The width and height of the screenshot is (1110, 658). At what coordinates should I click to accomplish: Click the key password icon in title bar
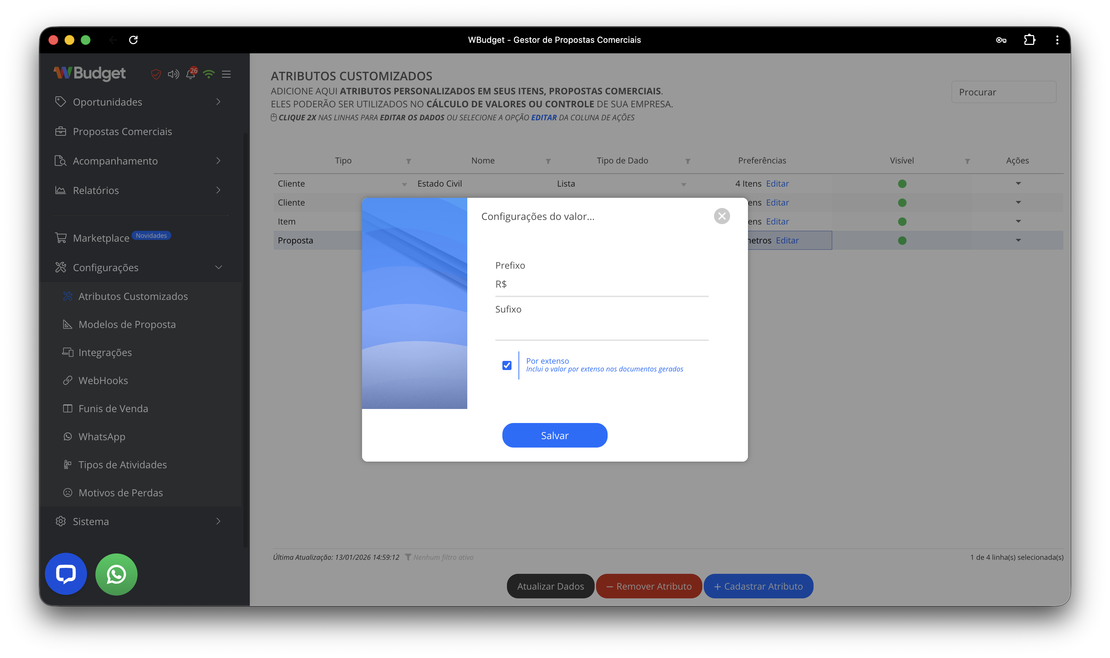pos(1001,40)
